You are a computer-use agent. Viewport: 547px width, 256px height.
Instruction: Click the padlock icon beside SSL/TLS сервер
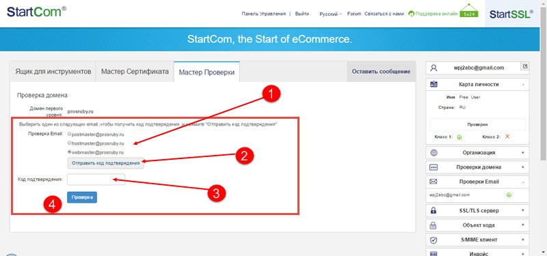pos(433,210)
